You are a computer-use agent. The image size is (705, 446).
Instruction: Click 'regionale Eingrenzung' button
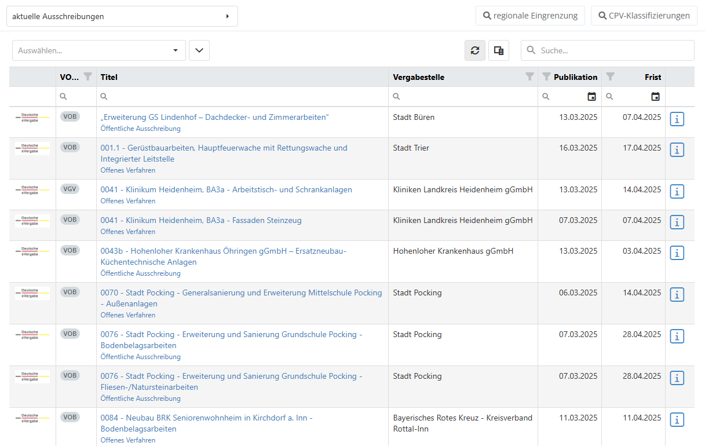[x=530, y=16]
